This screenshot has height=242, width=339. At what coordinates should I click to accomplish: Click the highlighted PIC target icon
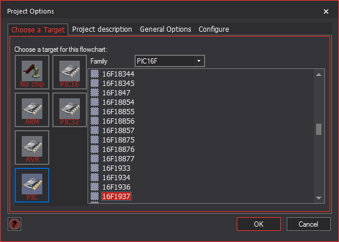point(32,185)
